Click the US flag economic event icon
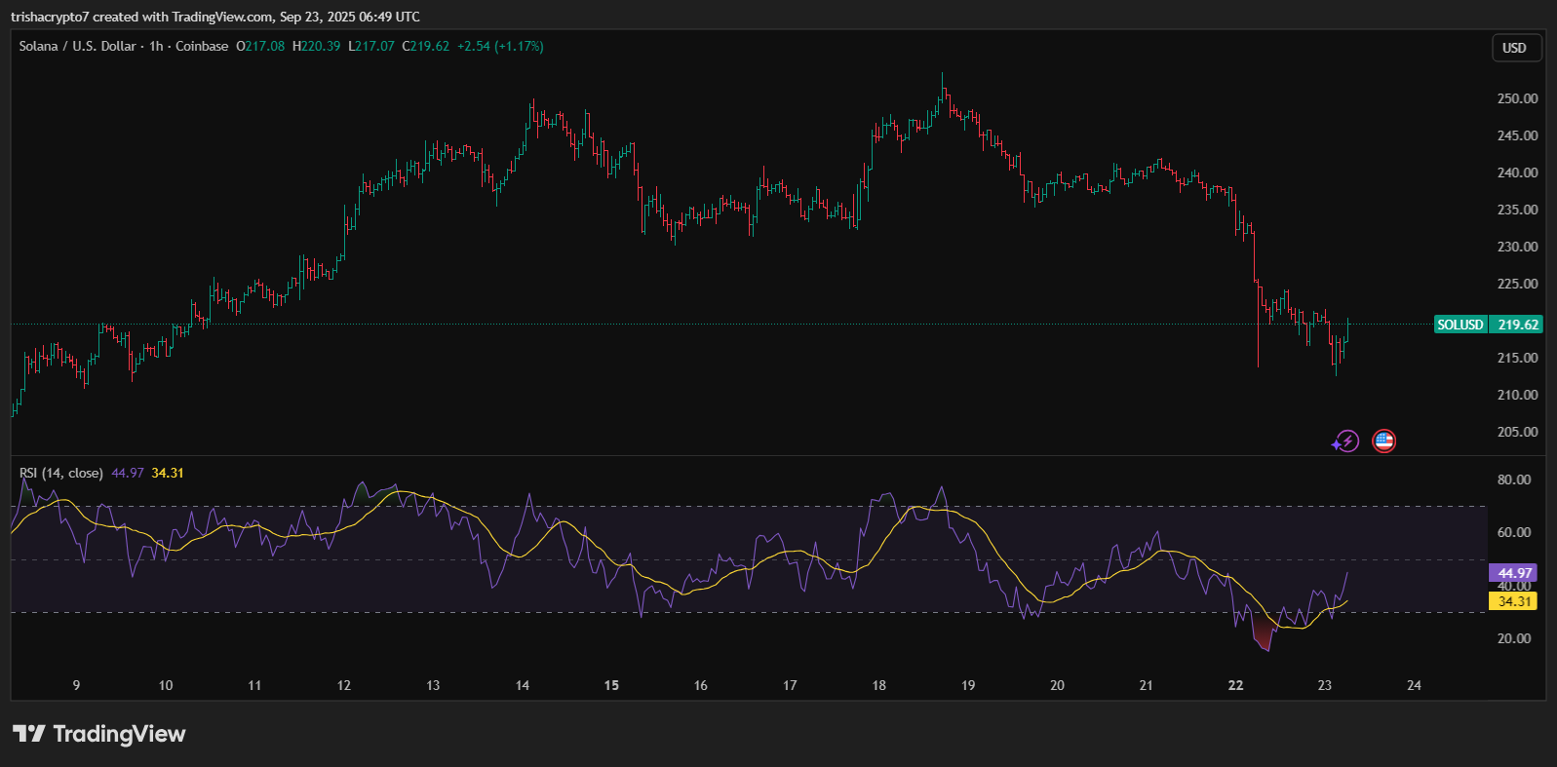Viewport: 1557px width, 767px height. (x=1383, y=441)
